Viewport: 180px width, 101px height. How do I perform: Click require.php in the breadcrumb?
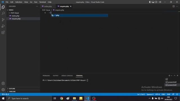[x=59, y=10]
